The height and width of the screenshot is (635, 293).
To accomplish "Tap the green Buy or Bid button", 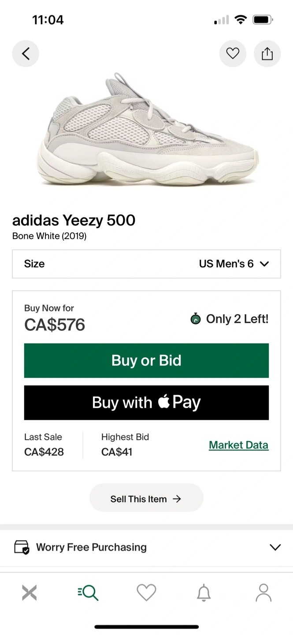I will click(146, 360).
